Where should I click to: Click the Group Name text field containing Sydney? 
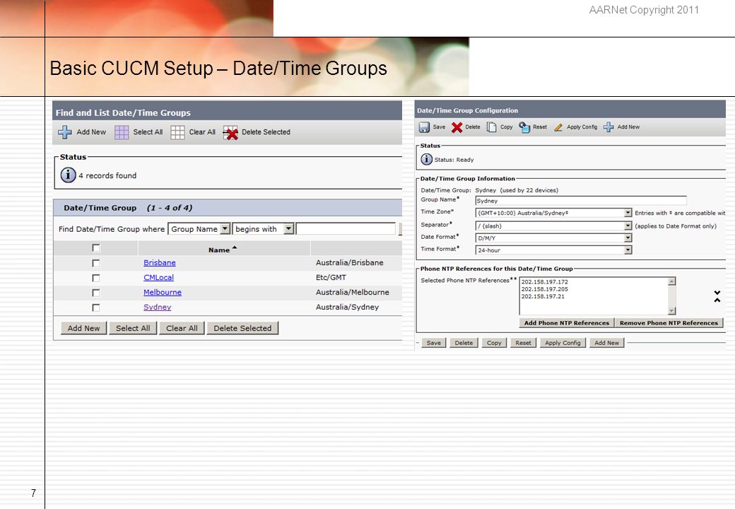click(x=581, y=201)
